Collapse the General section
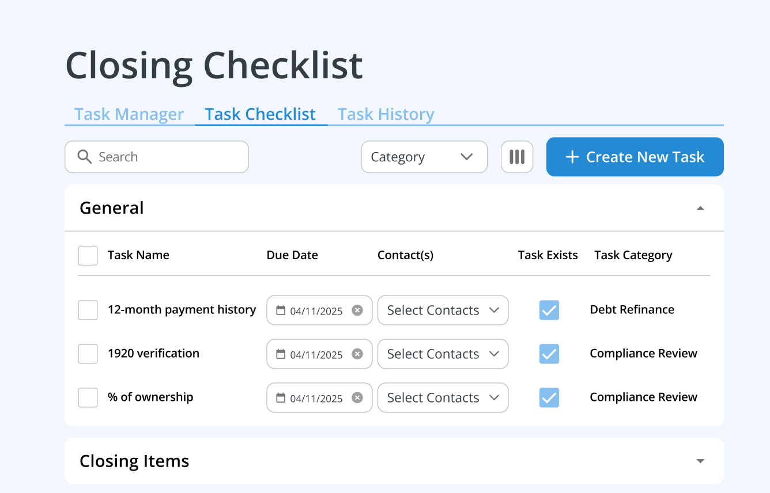 [x=700, y=208]
